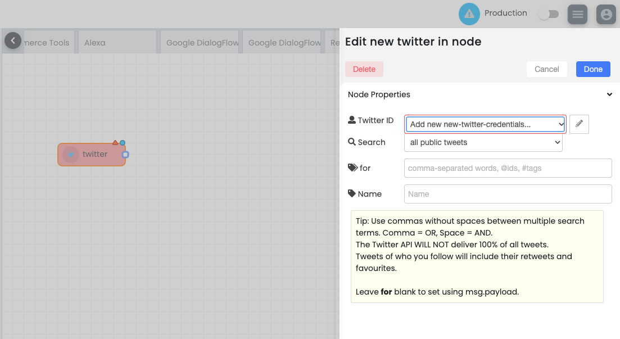The width and height of the screenshot is (620, 339).
Task: Click the back arrow to scroll tabs left
Action: point(13,40)
